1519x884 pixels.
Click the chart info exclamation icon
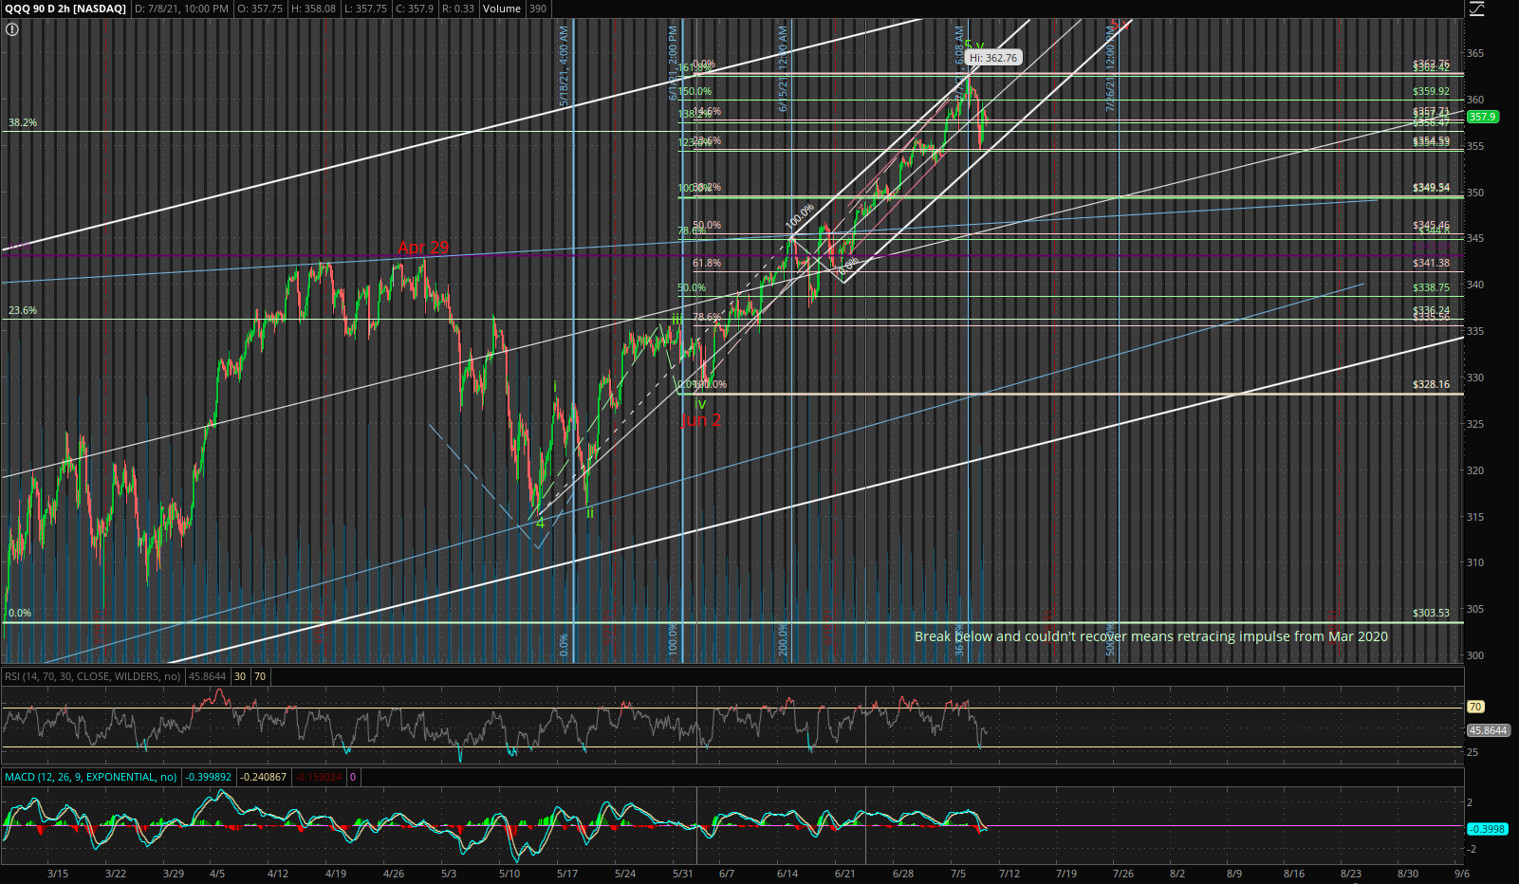(x=11, y=29)
